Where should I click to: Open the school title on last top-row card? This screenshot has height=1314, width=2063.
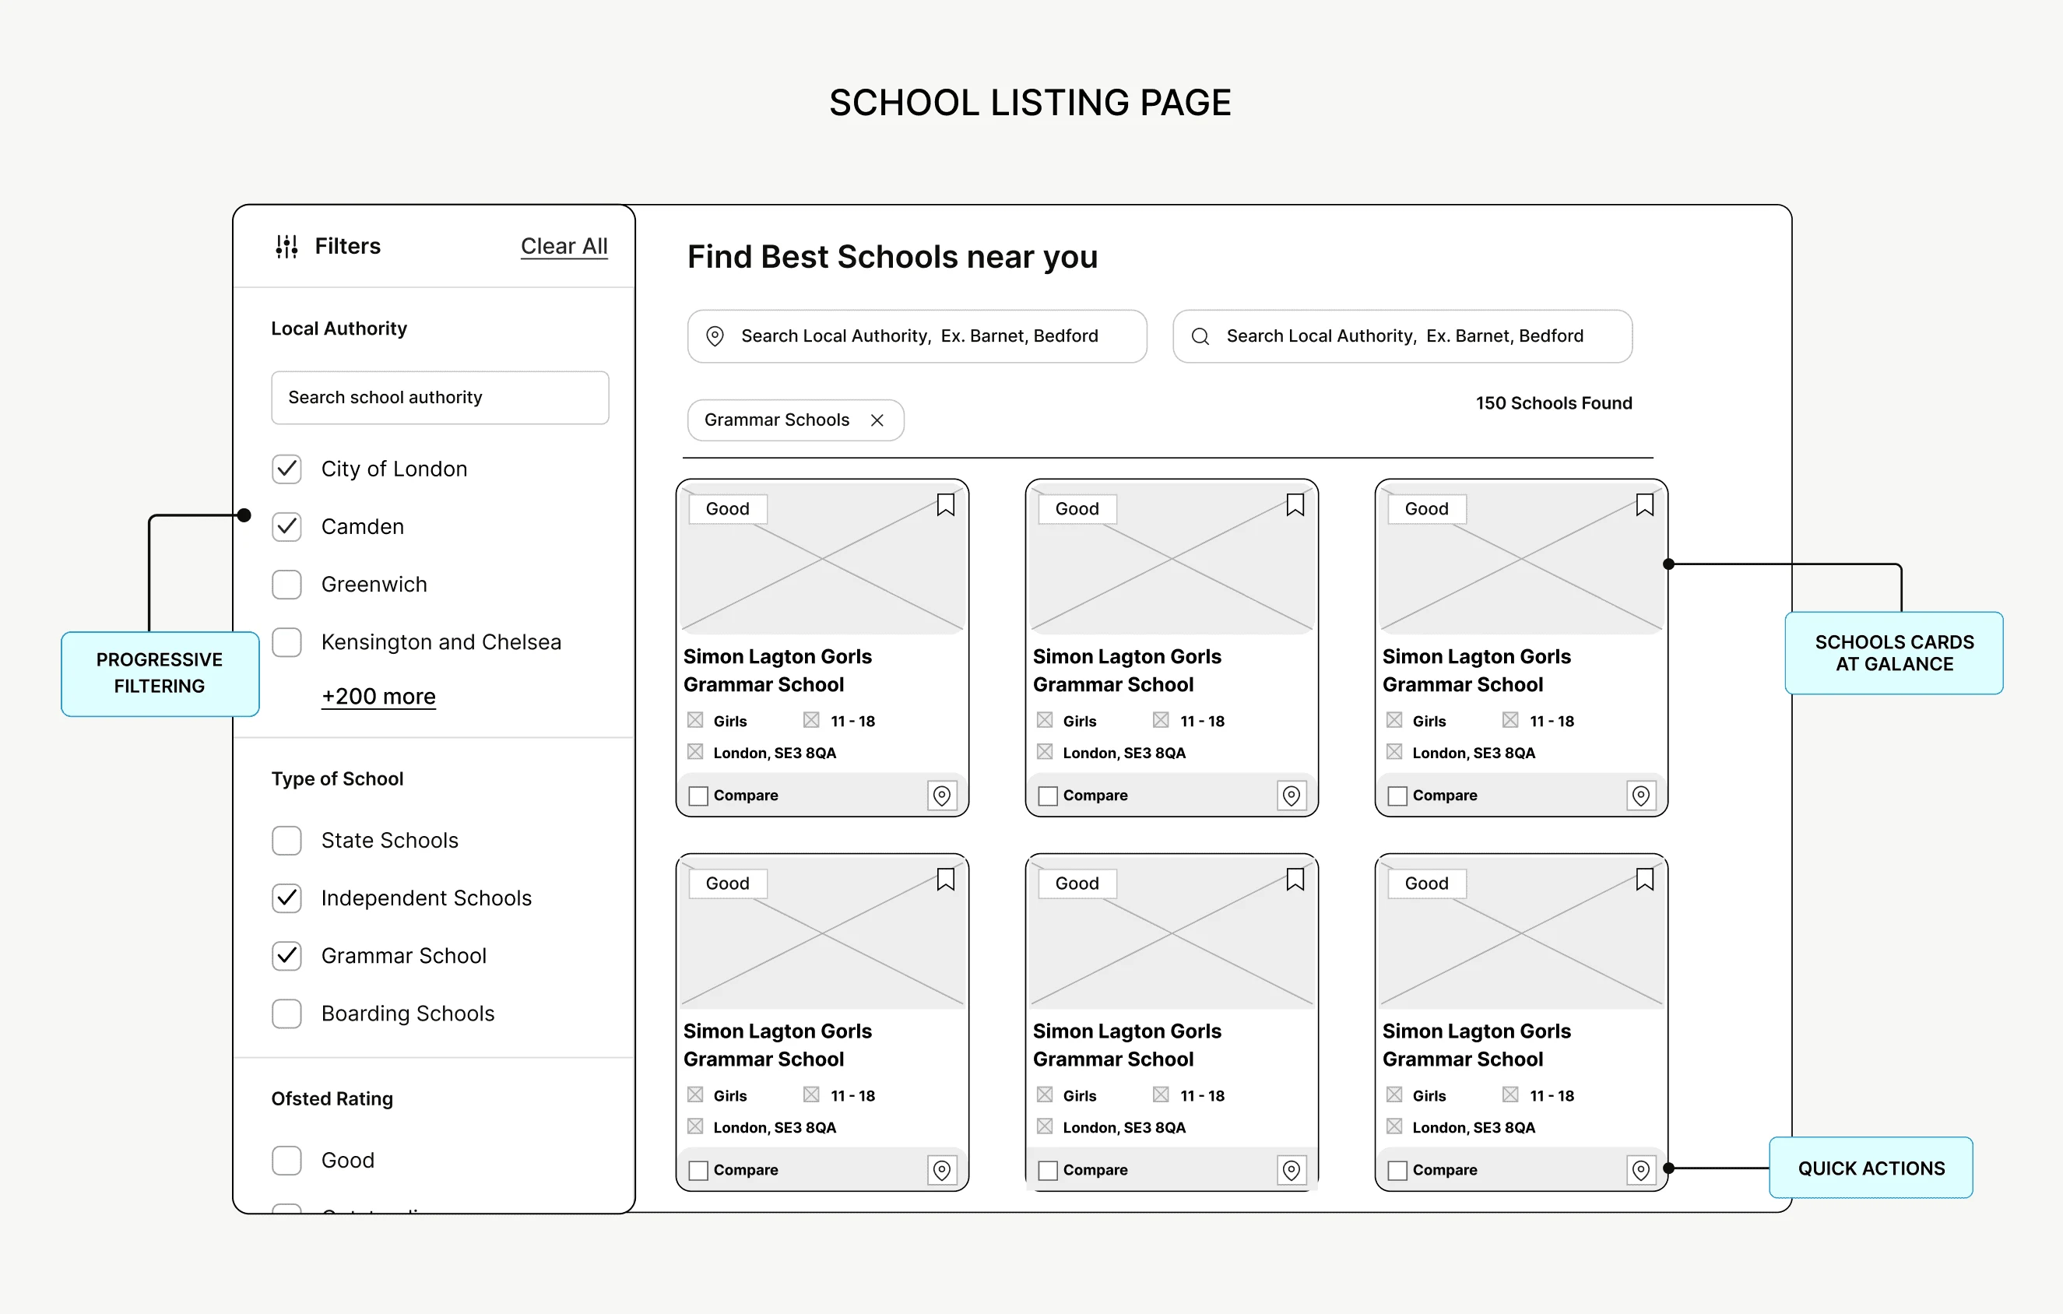(x=1476, y=671)
